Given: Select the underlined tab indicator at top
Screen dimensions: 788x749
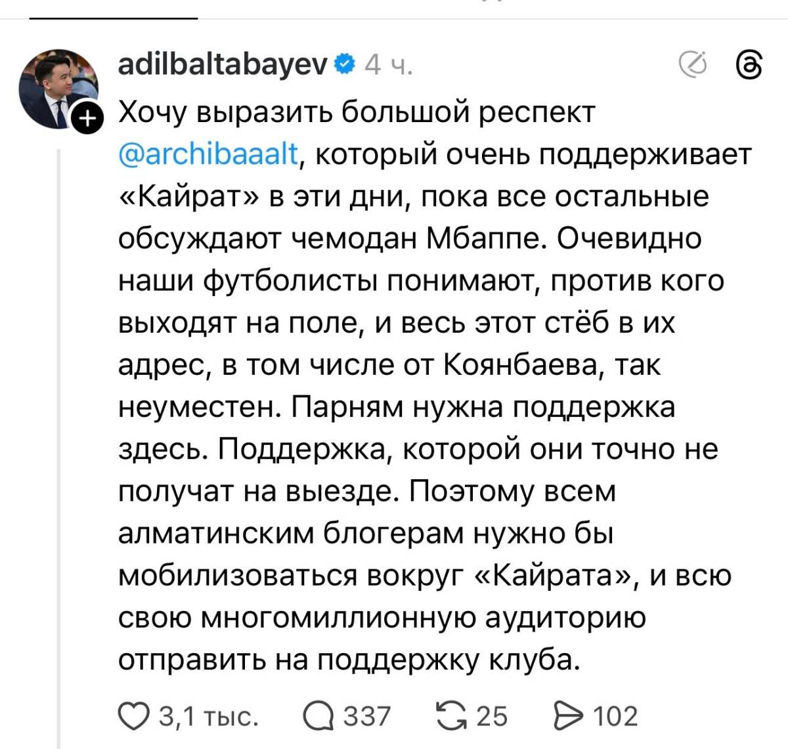Looking at the screenshot, I should point(113,18).
